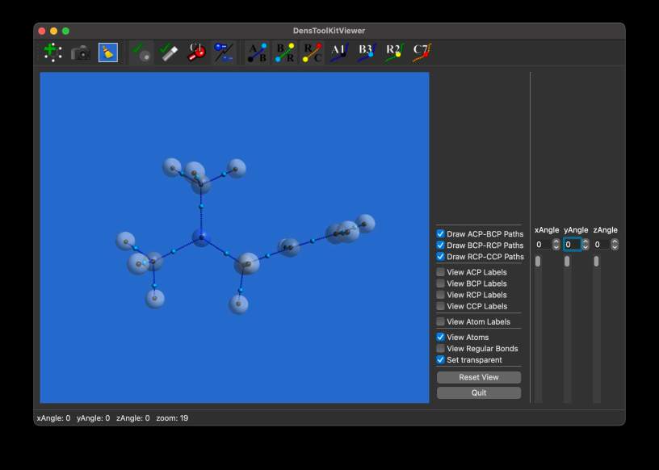Click the R-C path toolbar icon
659x470 pixels.
tap(313, 52)
